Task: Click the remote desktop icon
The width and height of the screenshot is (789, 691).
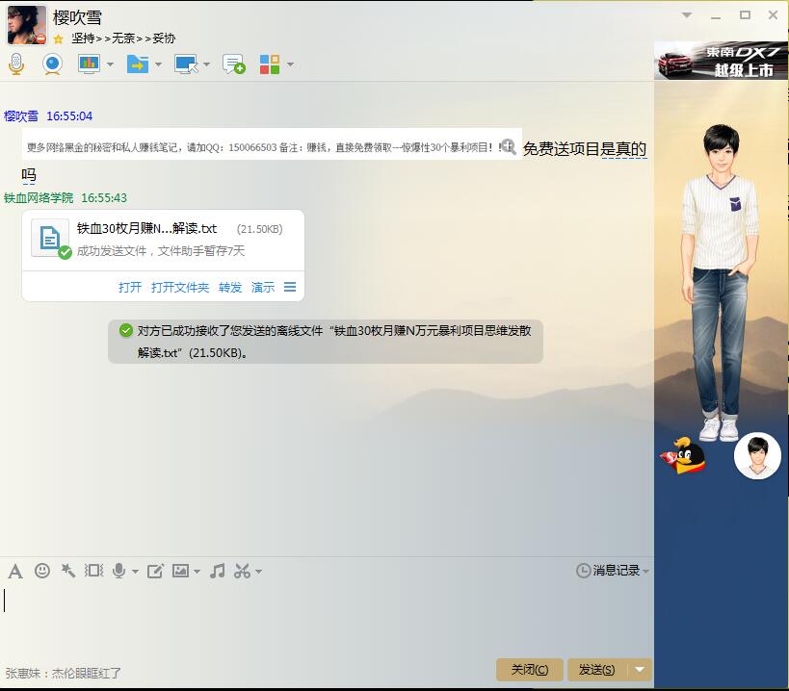Action: 186,64
